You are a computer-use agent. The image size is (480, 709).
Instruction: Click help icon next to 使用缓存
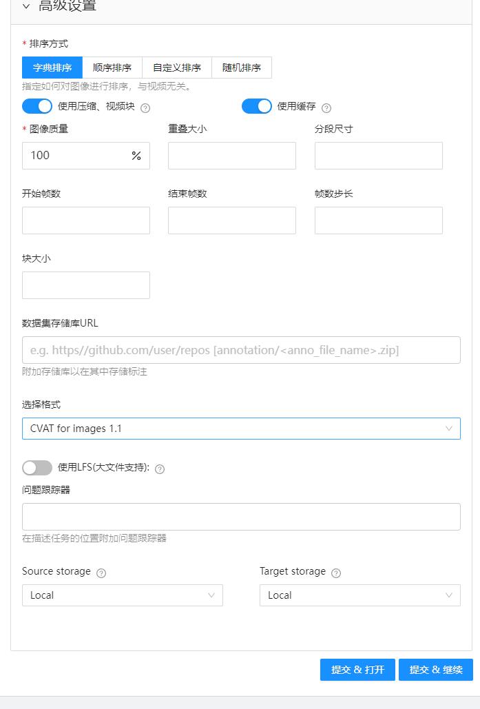click(326, 107)
